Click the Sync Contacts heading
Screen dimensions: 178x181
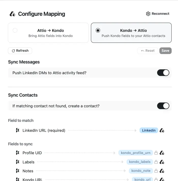coord(23,95)
